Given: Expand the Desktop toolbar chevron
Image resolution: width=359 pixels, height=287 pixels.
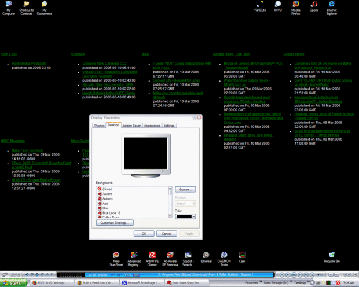Looking at the screenshot, I should click(309, 281).
